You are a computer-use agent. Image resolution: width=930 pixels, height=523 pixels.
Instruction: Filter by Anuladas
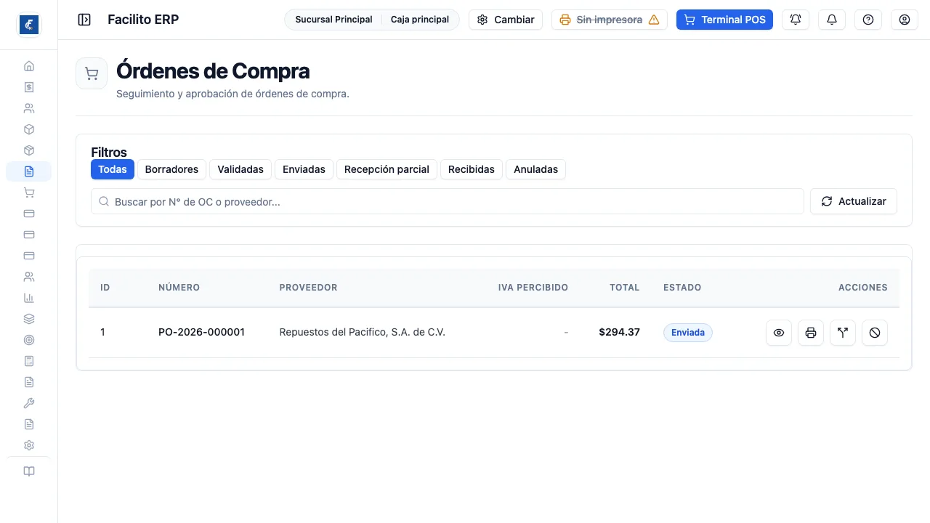[535, 169]
